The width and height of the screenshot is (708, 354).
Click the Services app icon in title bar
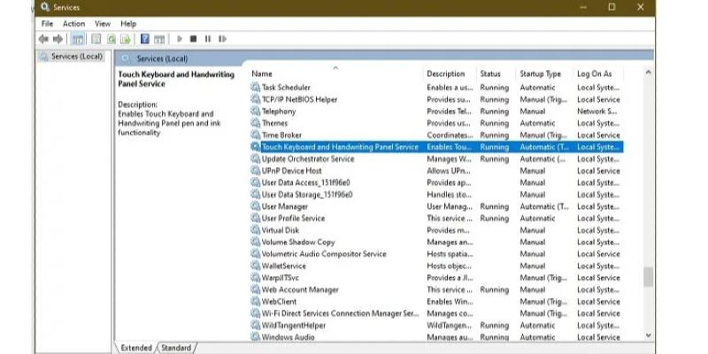(45, 7)
